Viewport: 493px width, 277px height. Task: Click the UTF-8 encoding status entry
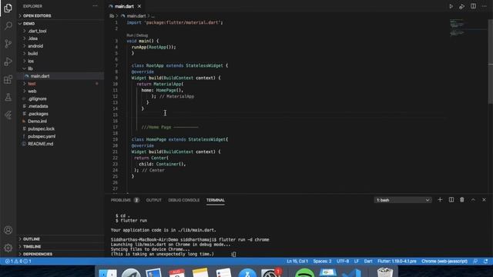coord(343,261)
